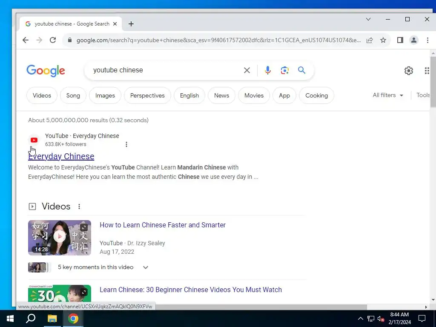Viewport: 436px width, 327px height.
Task: Open a new tab with plus button
Action: (x=131, y=24)
